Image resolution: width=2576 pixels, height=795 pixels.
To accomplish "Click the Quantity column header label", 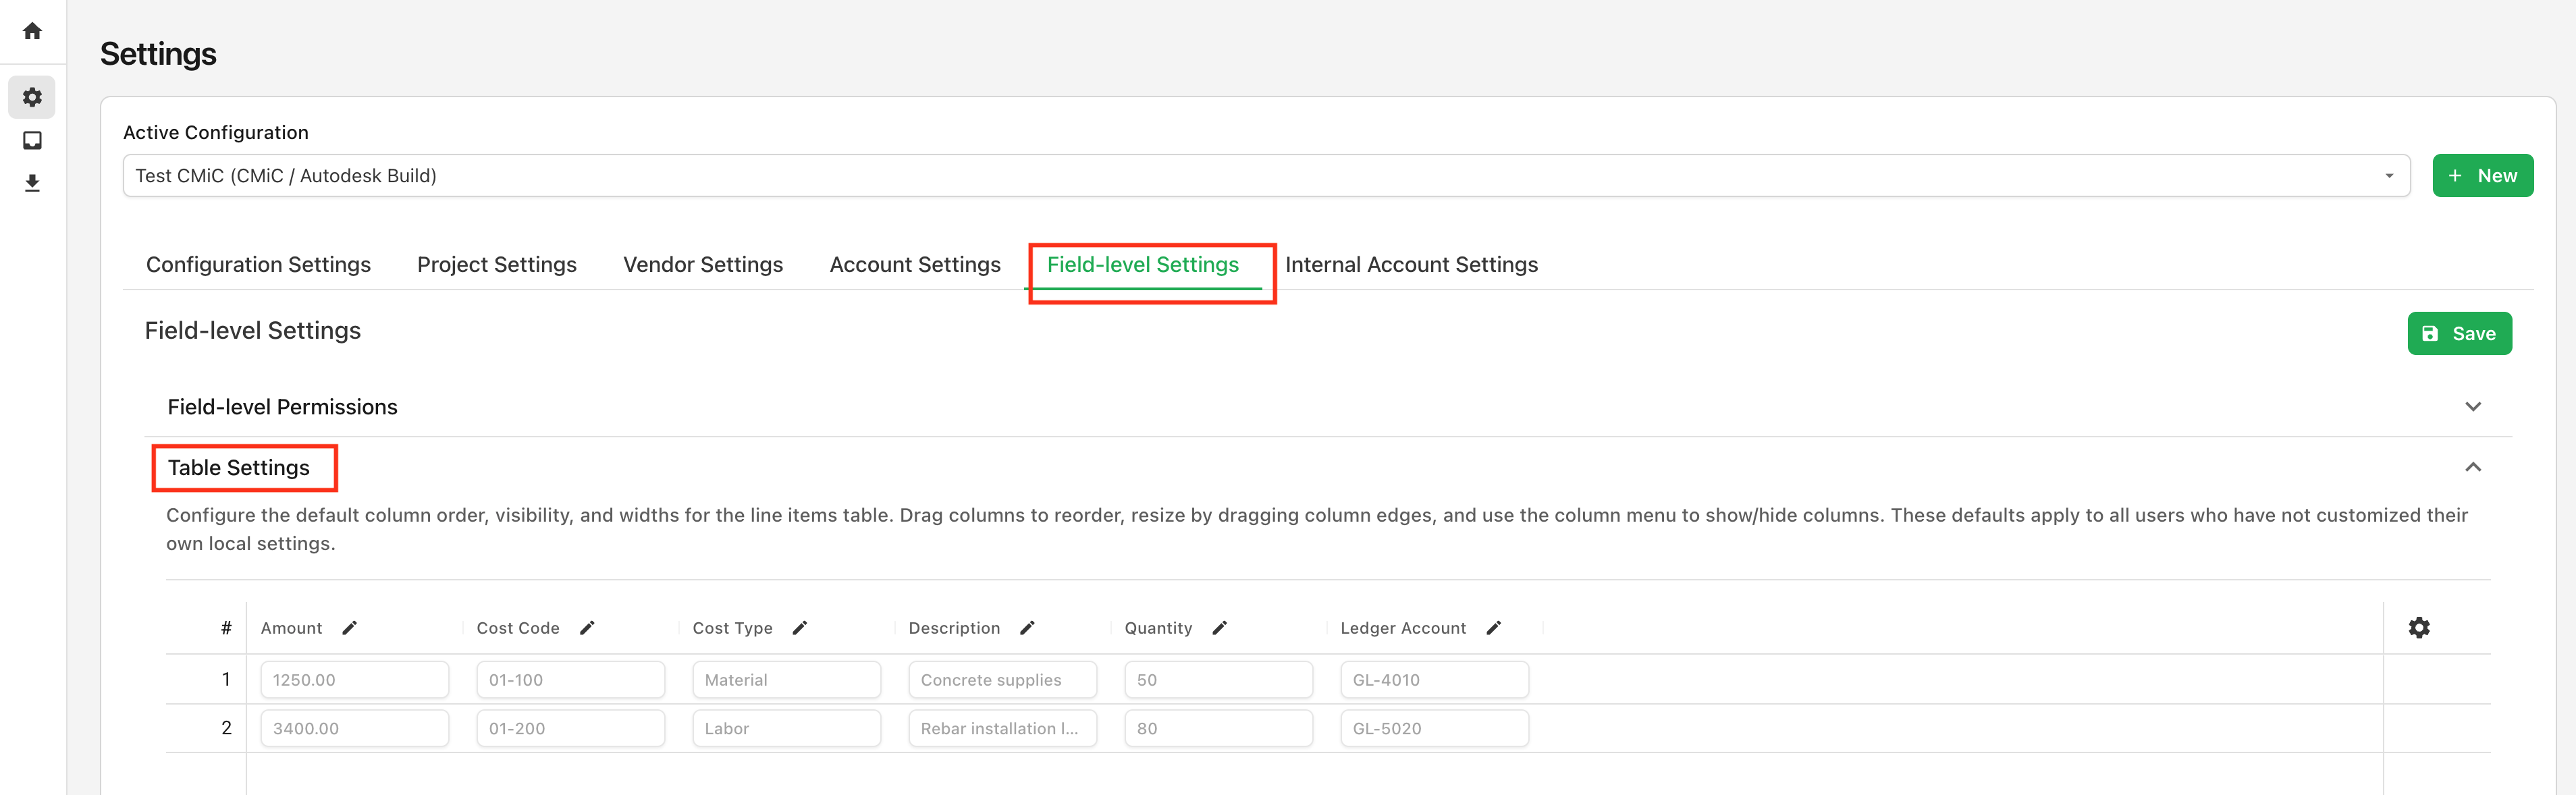I will click(x=1158, y=628).
